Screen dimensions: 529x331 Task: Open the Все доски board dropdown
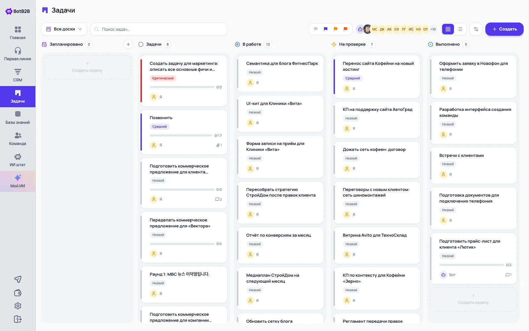pos(64,29)
